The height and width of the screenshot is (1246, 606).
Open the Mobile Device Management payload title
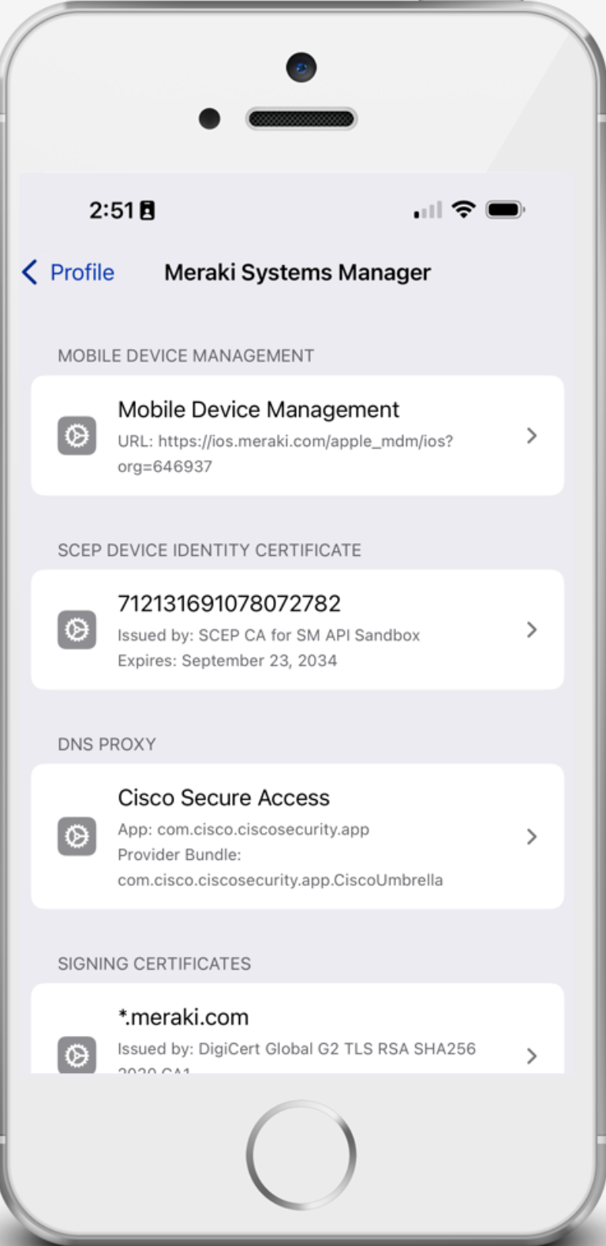[258, 409]
